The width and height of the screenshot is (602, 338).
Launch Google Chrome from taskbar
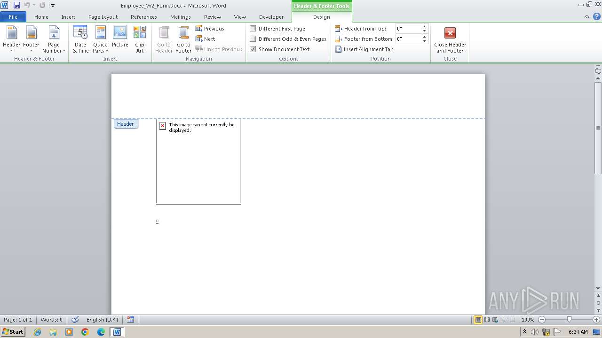coord(85,332)
